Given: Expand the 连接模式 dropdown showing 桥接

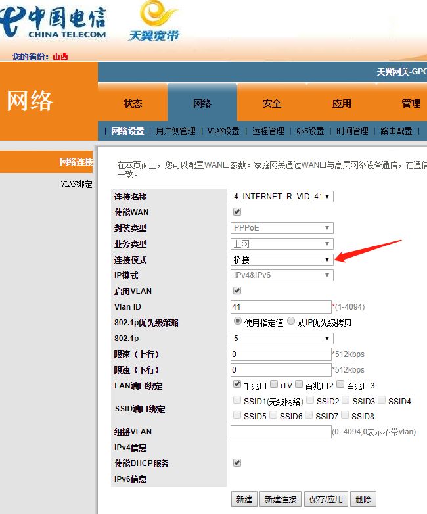Looking at the screenshot, I should pos(282,260).
